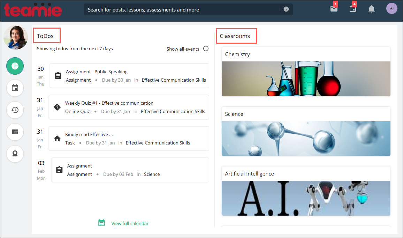Click the 'Due by 30 Jan' text
The height and width of the screenshot is (238, 403).
tap(116, 80)
